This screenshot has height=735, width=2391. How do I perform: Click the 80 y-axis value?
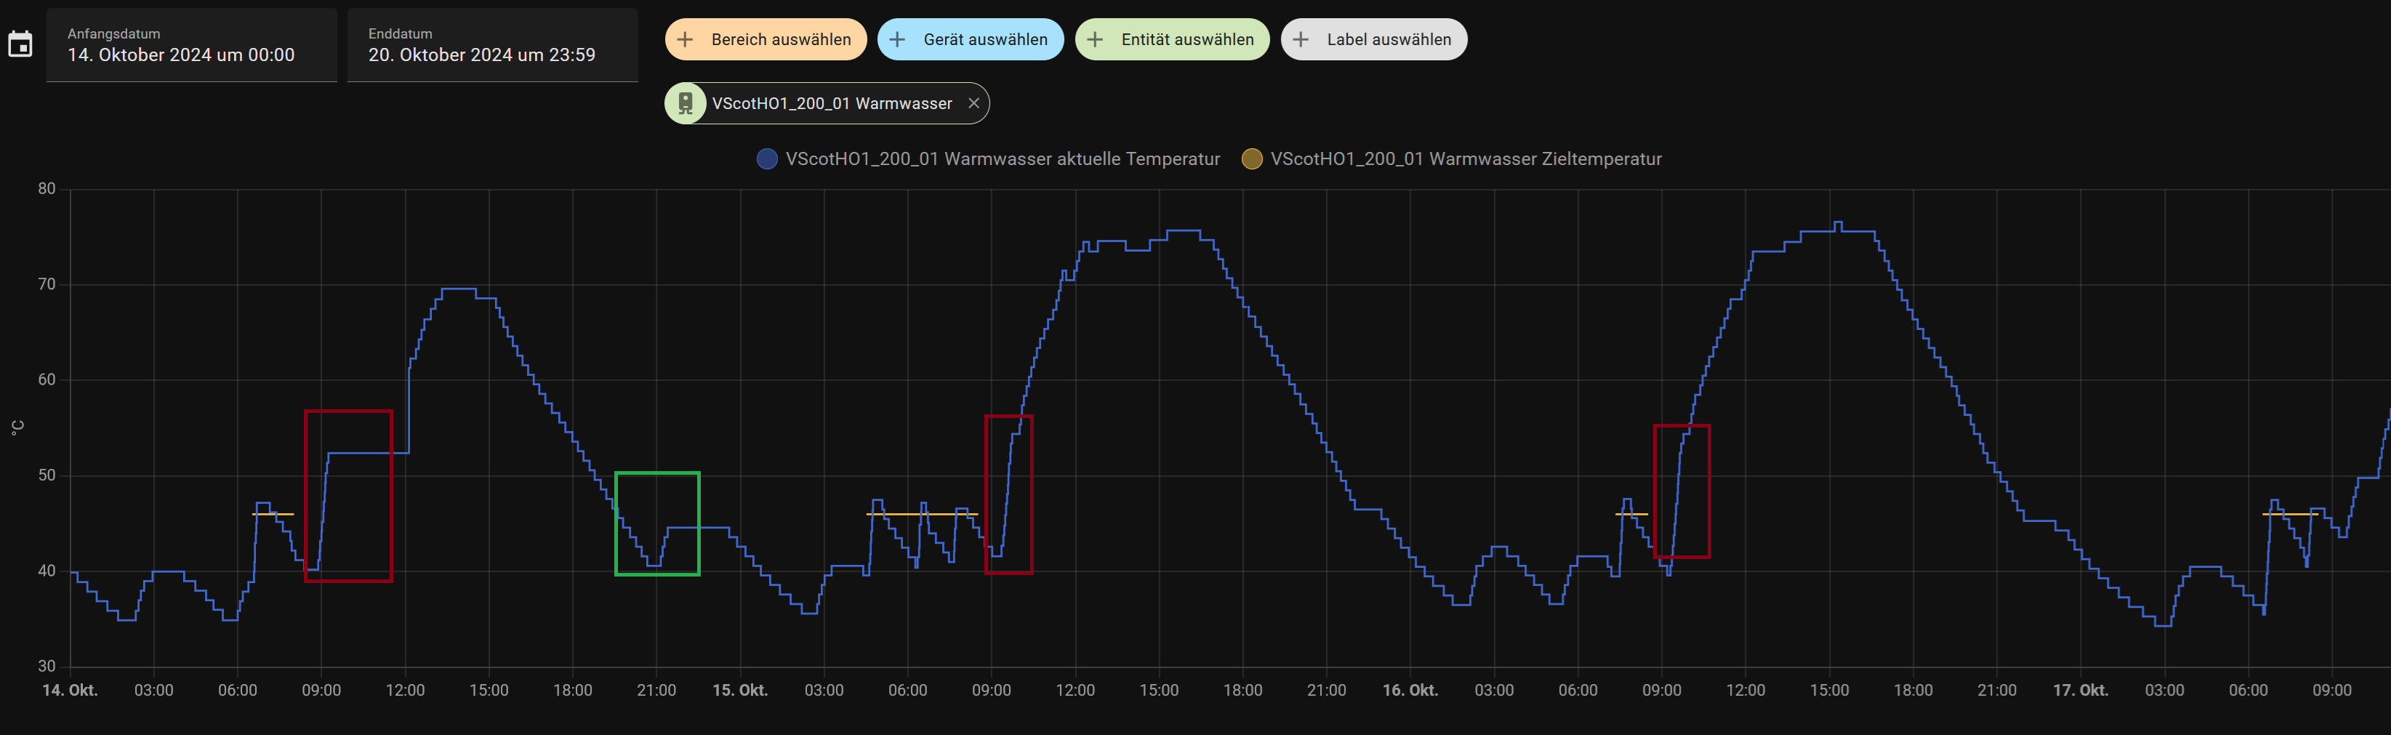(x=47, y=188)
